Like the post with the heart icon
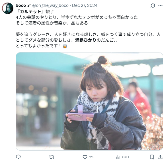This screenshot has width=166, height=162. coord(85,157)
